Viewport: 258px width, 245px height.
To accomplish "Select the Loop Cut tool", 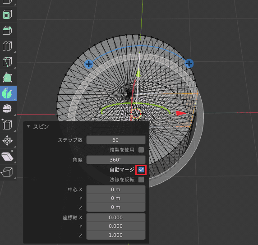I will tap(8, 46).
